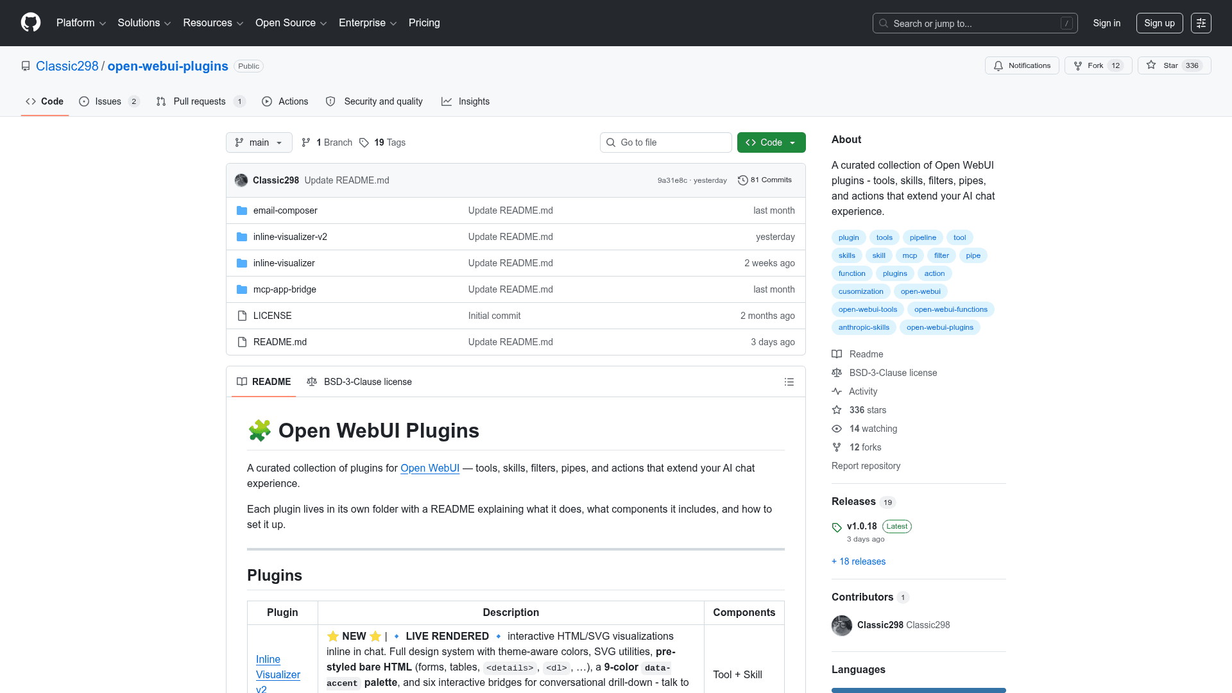
Task: Open the main branch selector dropdown
Action: [259, 142]
